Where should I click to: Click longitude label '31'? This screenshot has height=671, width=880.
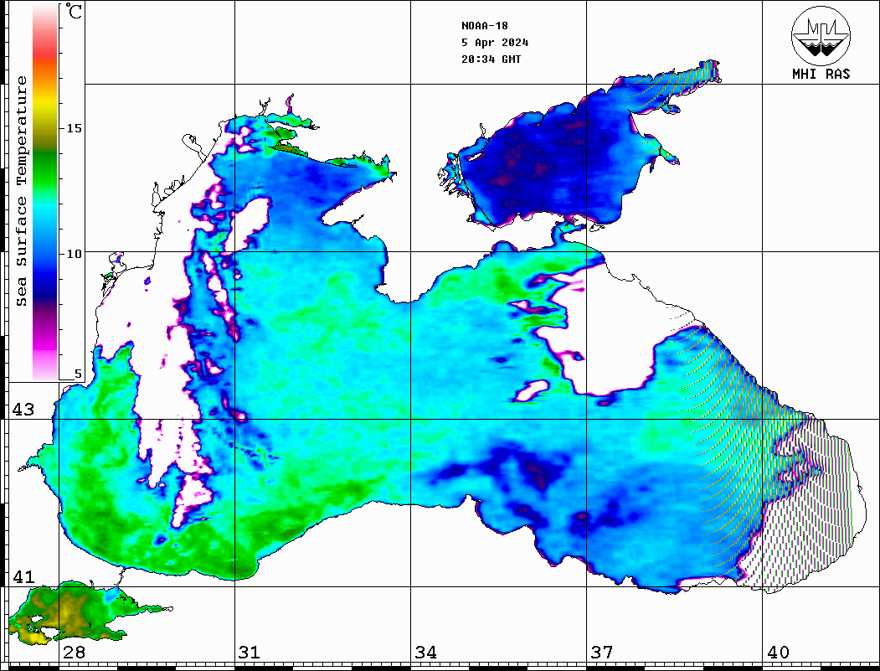(250, 652)
